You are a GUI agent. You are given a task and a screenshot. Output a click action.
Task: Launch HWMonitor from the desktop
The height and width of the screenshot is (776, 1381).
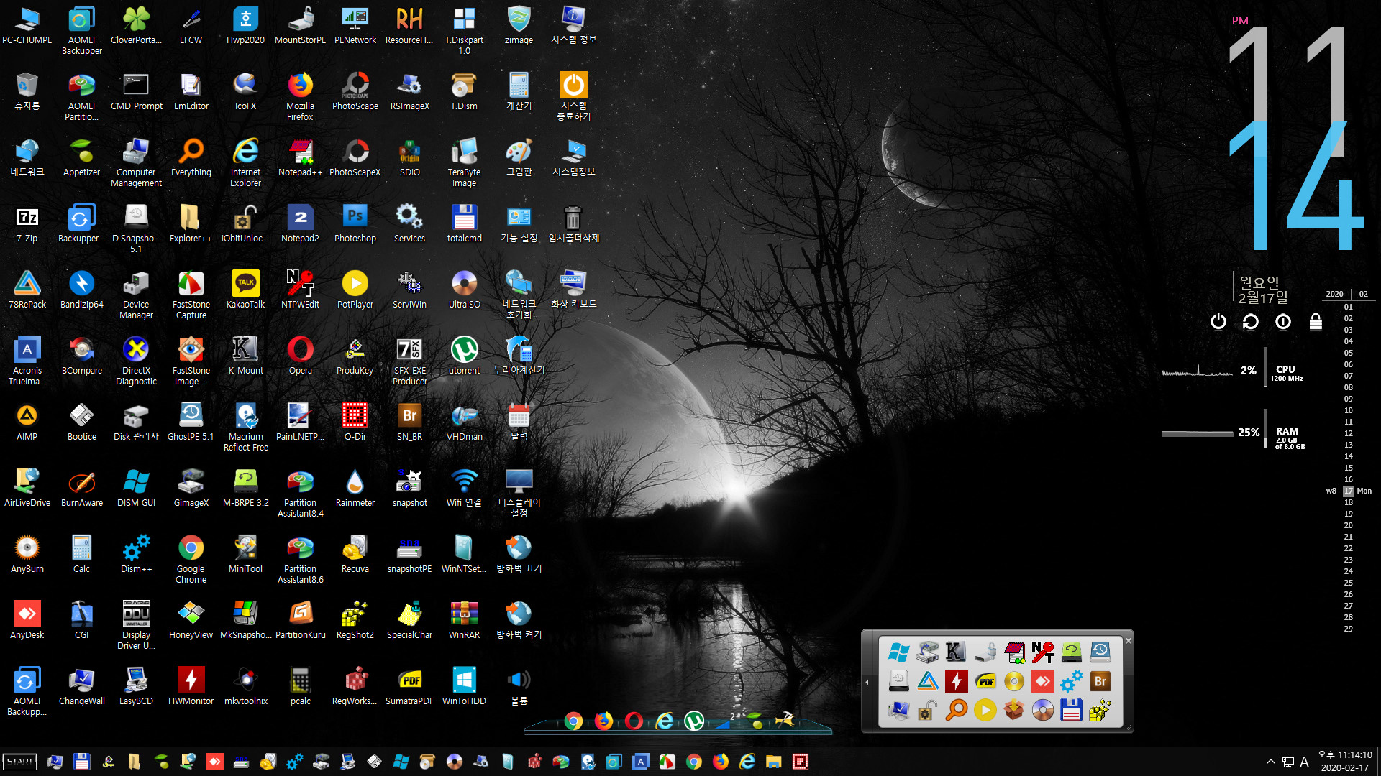tap(191, 686)
